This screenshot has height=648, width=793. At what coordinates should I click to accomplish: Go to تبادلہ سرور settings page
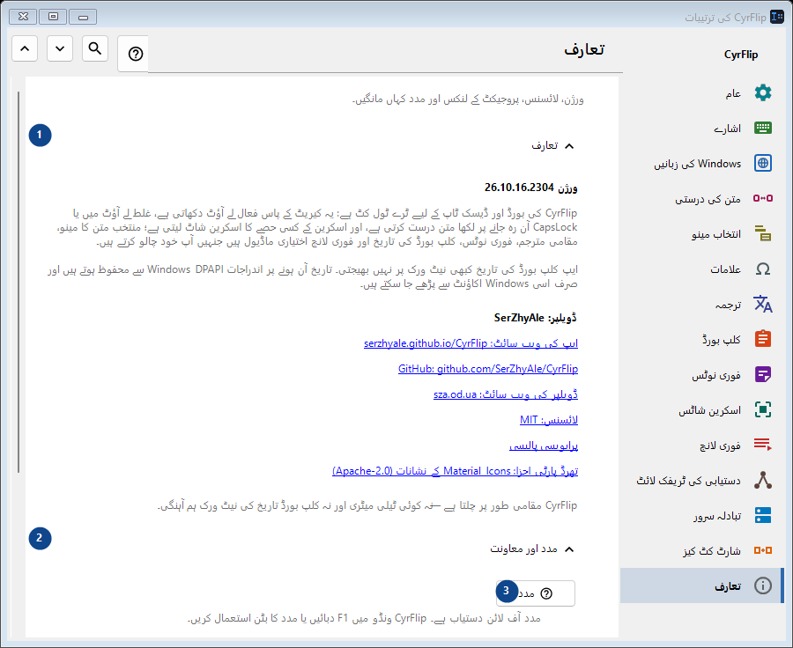(702, 515)
